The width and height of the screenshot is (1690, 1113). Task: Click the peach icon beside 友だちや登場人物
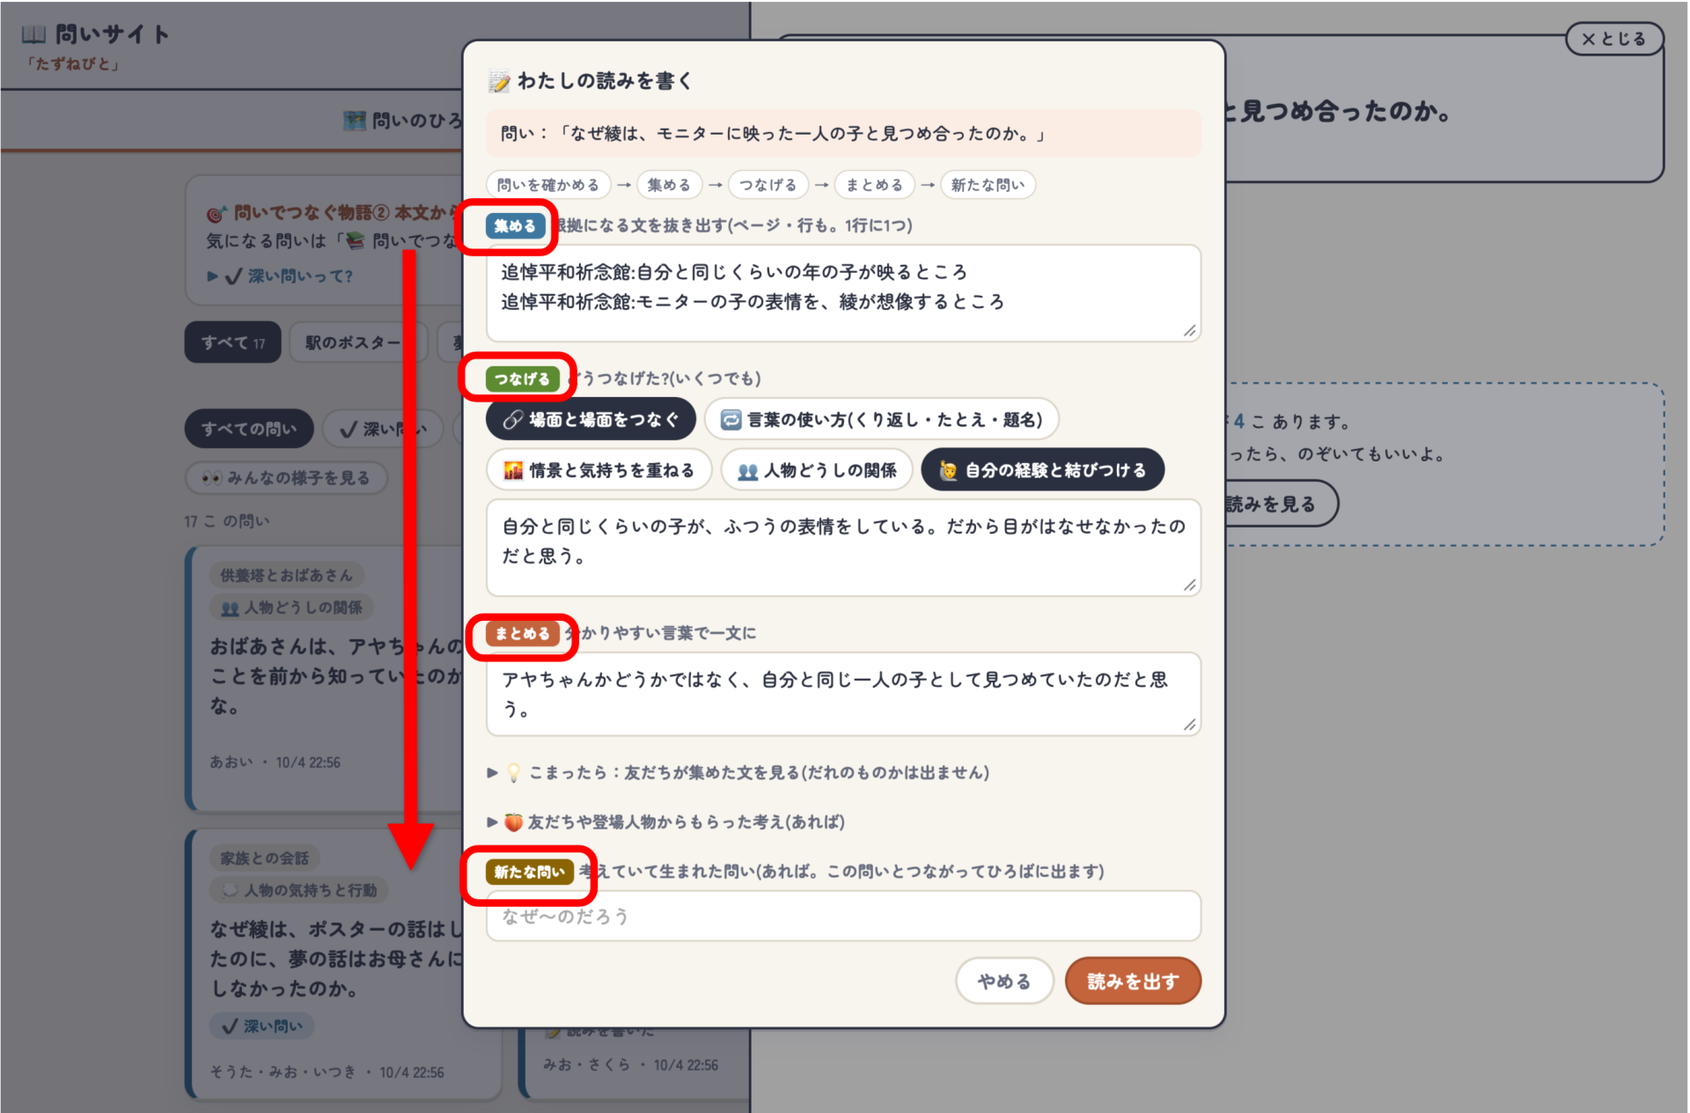coord(513,822)
